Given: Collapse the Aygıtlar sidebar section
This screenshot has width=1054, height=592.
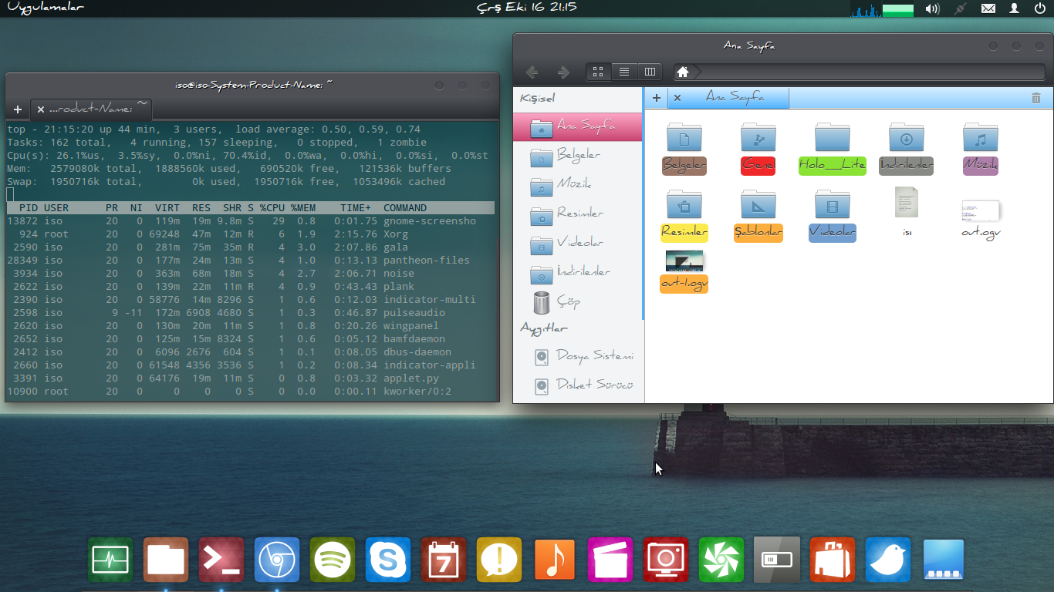Looking at the screenshot, I should (x=544, y=328).
